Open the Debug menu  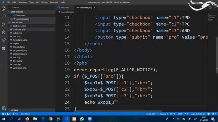coord(45,2)
